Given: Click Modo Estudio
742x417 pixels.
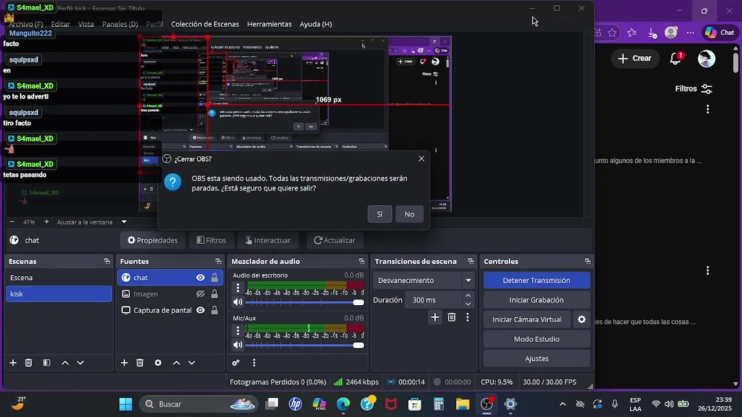Looking at the screenshot, I should (x=537, y=339).
